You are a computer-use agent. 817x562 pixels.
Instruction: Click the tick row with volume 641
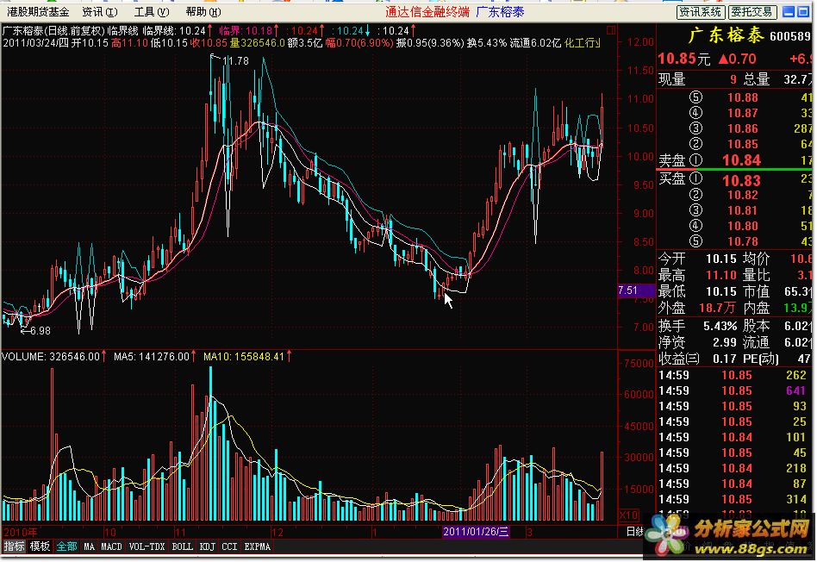[x=734, y=390]
